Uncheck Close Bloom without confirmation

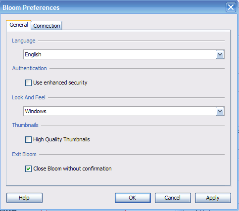(x=28, y=169)
